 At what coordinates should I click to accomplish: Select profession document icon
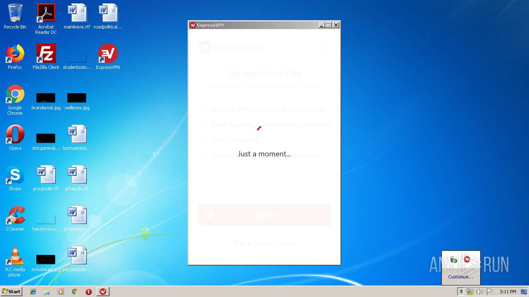(77, 219)
